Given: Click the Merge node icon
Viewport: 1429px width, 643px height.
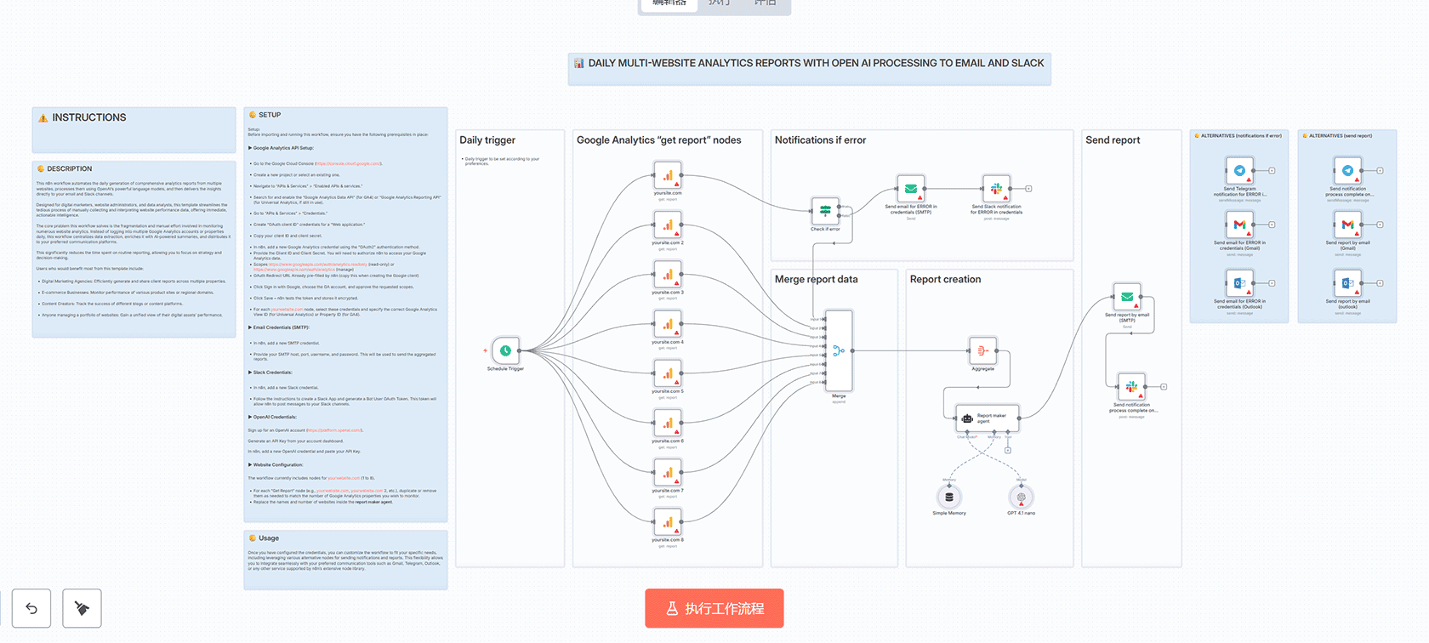Looking at the screenshot, I should 839,350.
